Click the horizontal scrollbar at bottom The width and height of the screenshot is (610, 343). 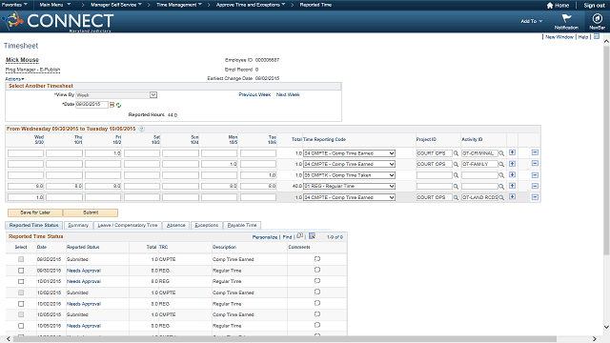point(285,339)
